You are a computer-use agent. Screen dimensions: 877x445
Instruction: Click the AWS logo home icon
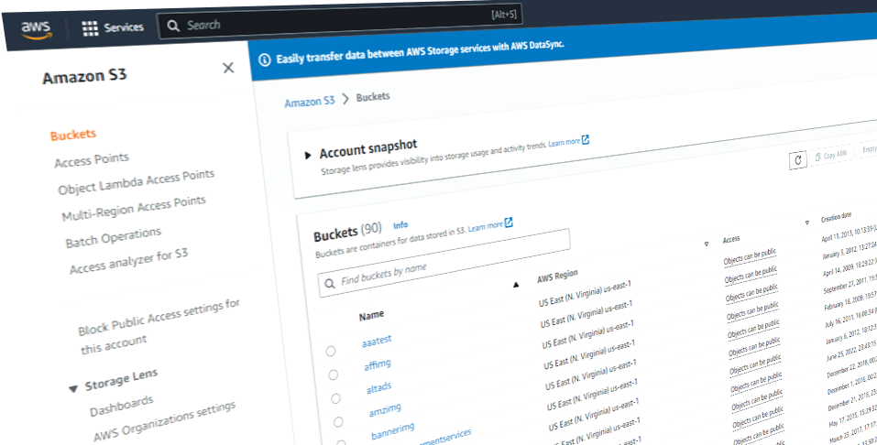[37, 29]
